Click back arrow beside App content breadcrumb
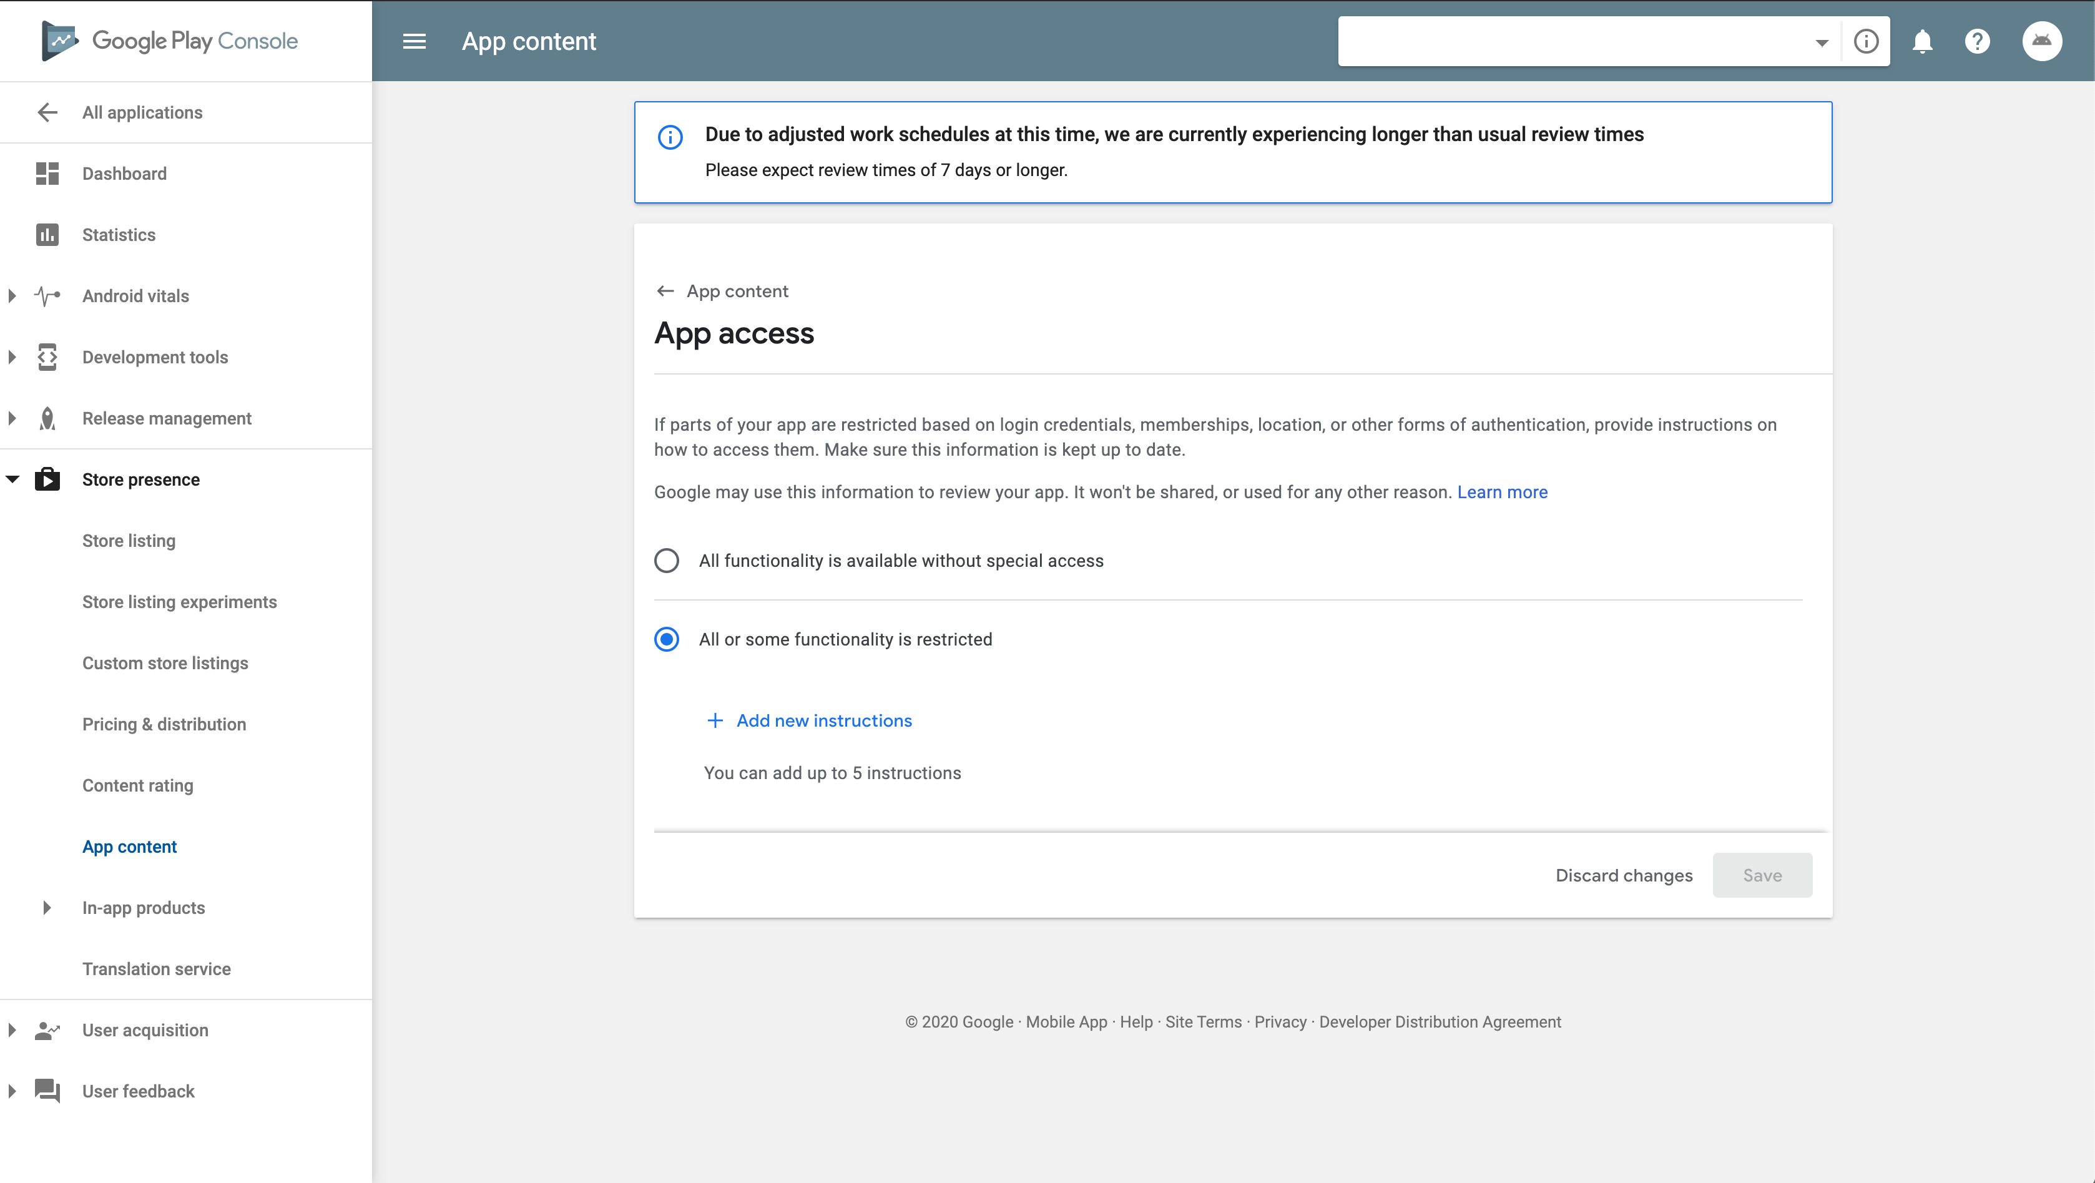This screenshot has width=2095, height=1183. coord(665,291)
